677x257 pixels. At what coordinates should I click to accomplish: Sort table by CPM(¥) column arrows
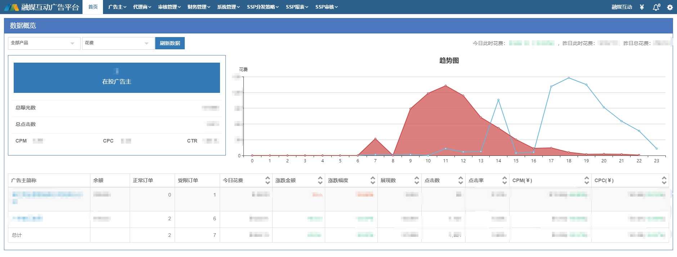pos(587,180)
